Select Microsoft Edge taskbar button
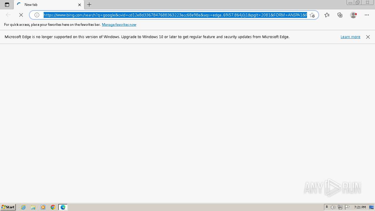Screen dimensions: 375x211 [63, 207]
